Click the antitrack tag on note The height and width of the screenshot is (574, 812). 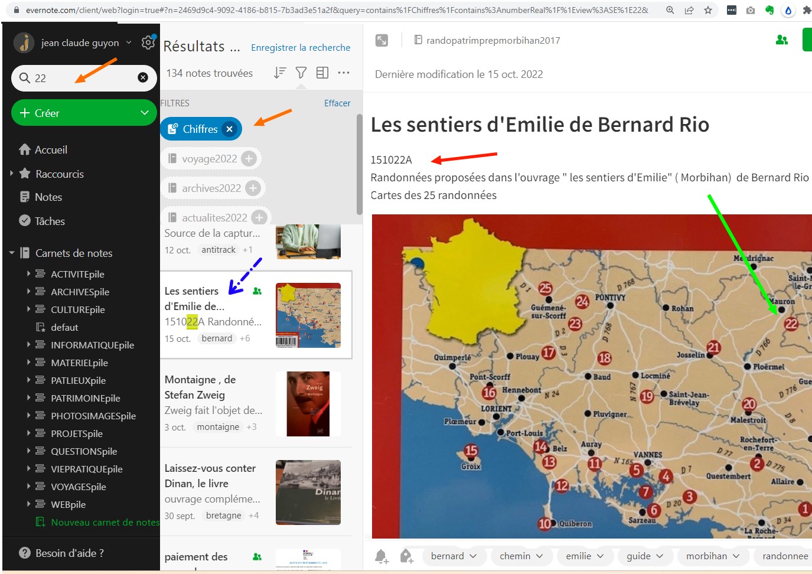click(x=219, y=250)
